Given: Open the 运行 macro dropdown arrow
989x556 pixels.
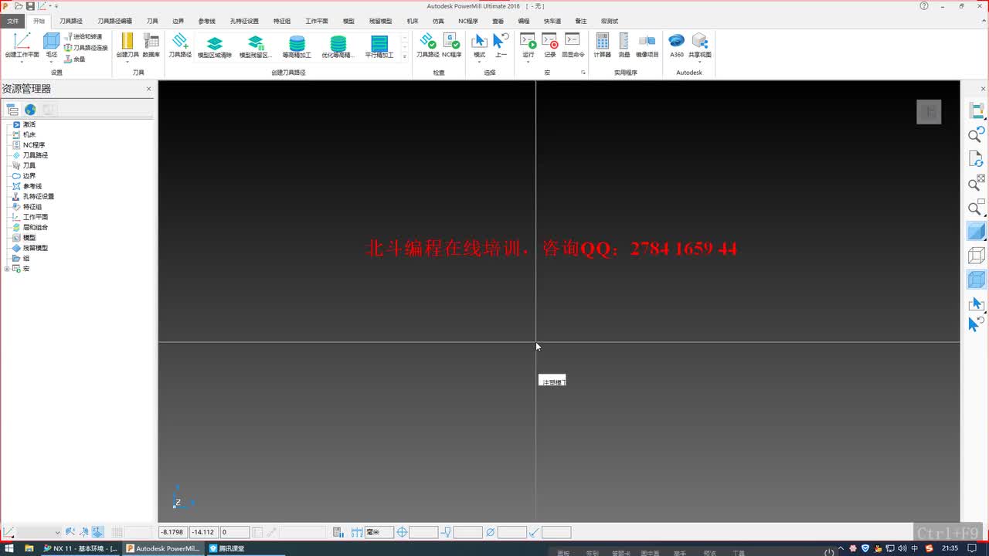Looking at the screenshot, I should pyautogui.click(x=528, y=62).
